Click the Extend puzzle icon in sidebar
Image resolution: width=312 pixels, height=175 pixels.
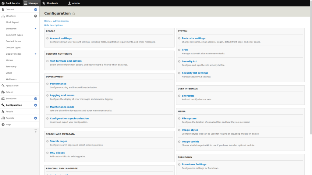click(3, 92)
